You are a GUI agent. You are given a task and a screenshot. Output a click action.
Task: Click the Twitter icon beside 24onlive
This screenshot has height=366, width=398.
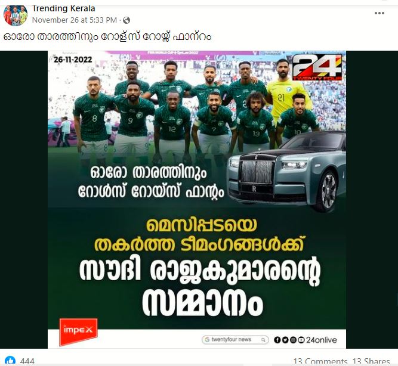[x=285, y=340]
